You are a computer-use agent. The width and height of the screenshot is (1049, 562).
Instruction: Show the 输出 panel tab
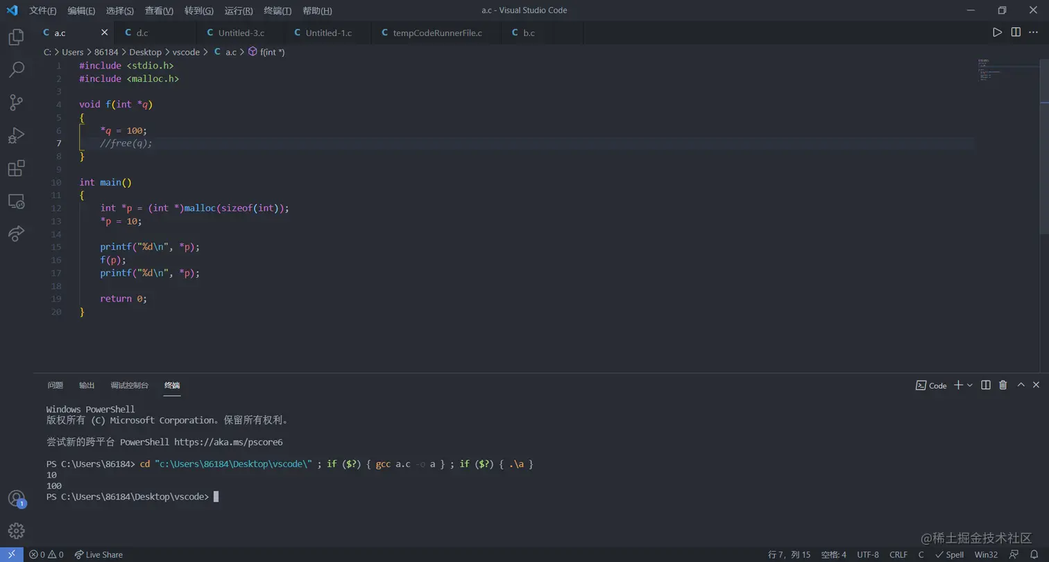pyautogui.click(x=87, y=385)
